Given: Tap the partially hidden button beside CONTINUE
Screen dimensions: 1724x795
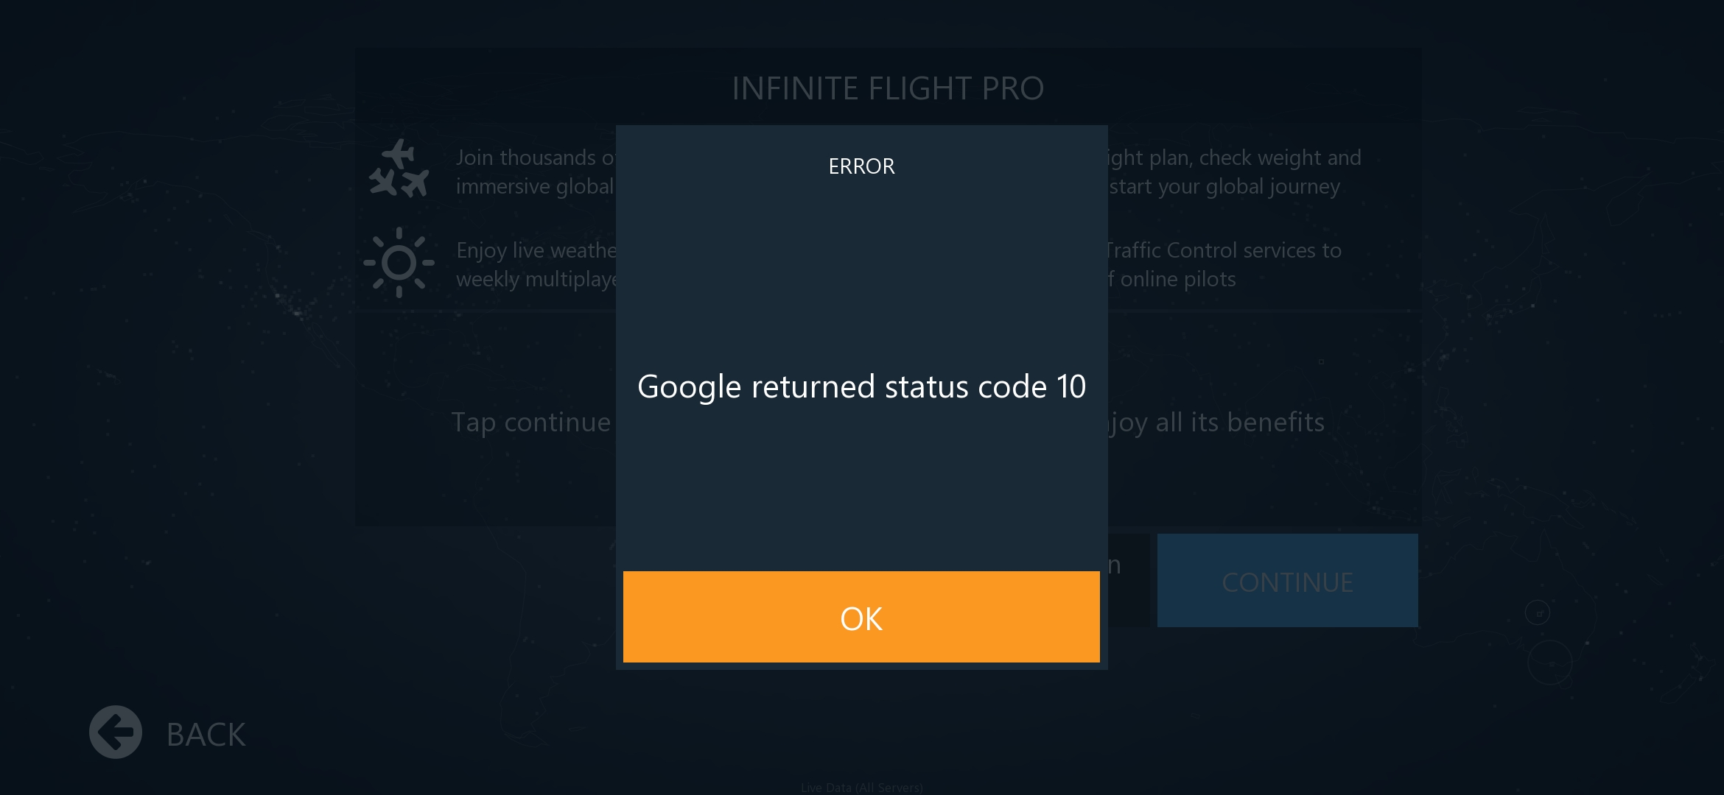Looking at the screenshot, I should click(1127, 581).
